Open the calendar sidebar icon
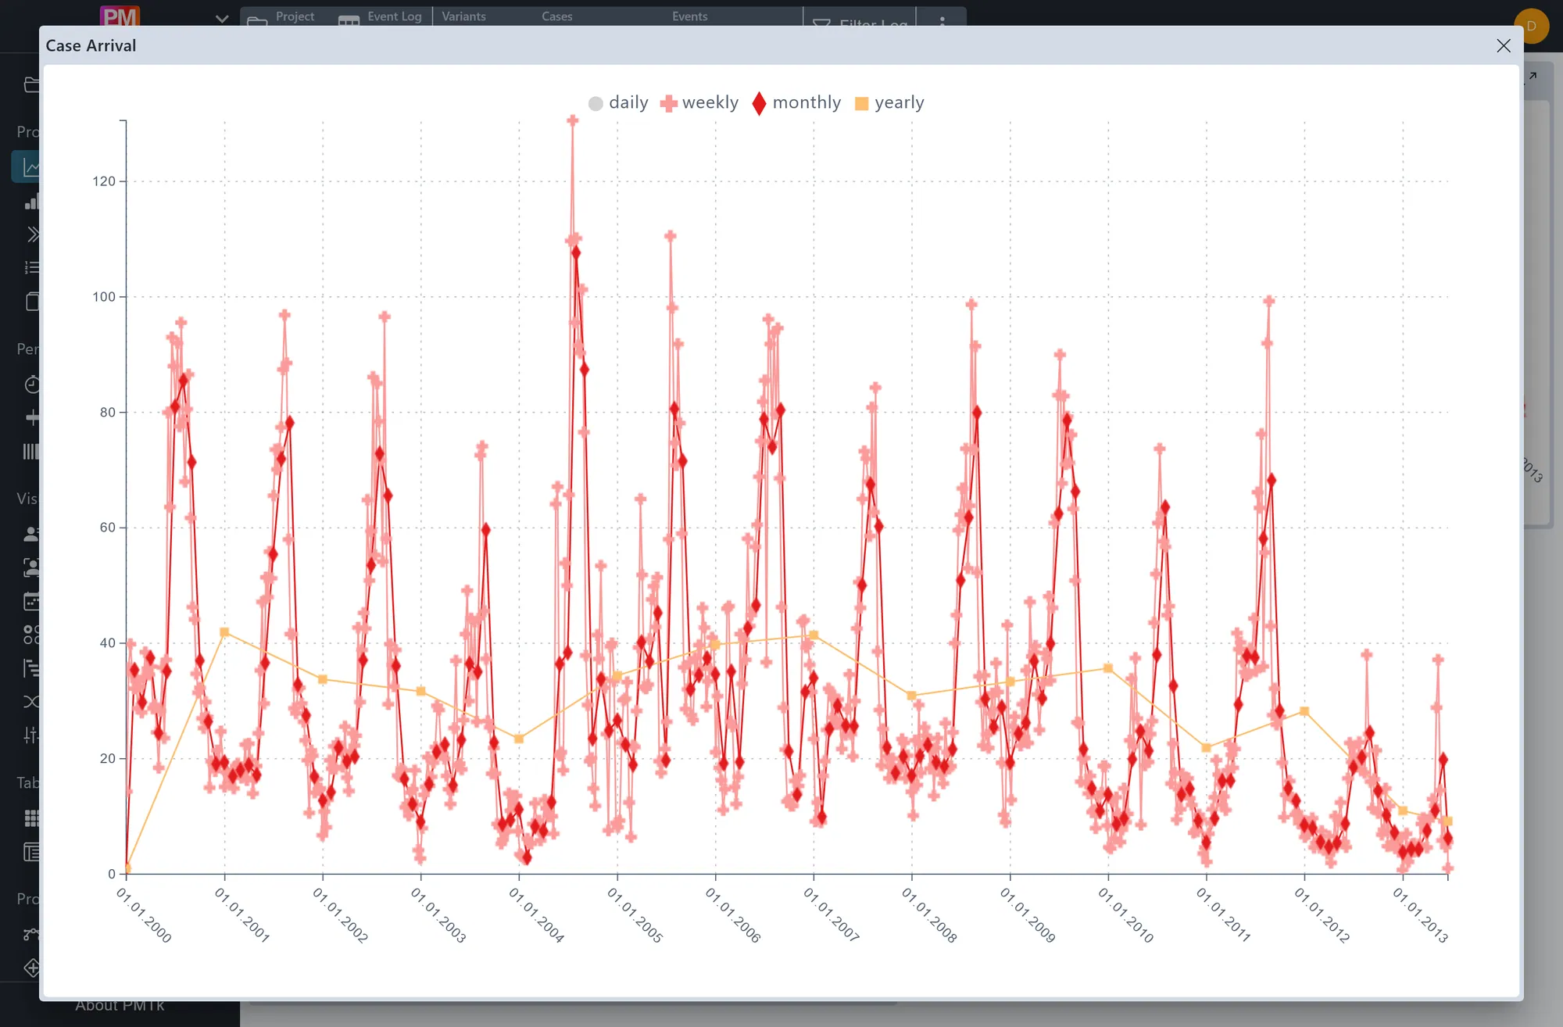The image size is (1563, 1027). tap(32, 601)
